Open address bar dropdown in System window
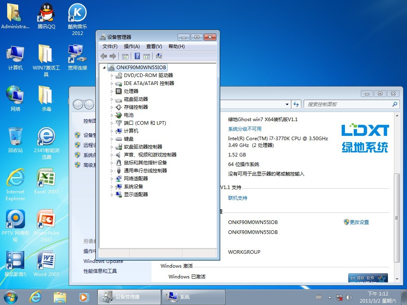The image size is (407, 305). coord(287,104)
